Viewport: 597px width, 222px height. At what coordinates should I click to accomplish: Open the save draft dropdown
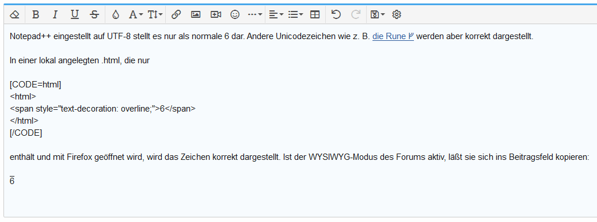click(377, 15)
